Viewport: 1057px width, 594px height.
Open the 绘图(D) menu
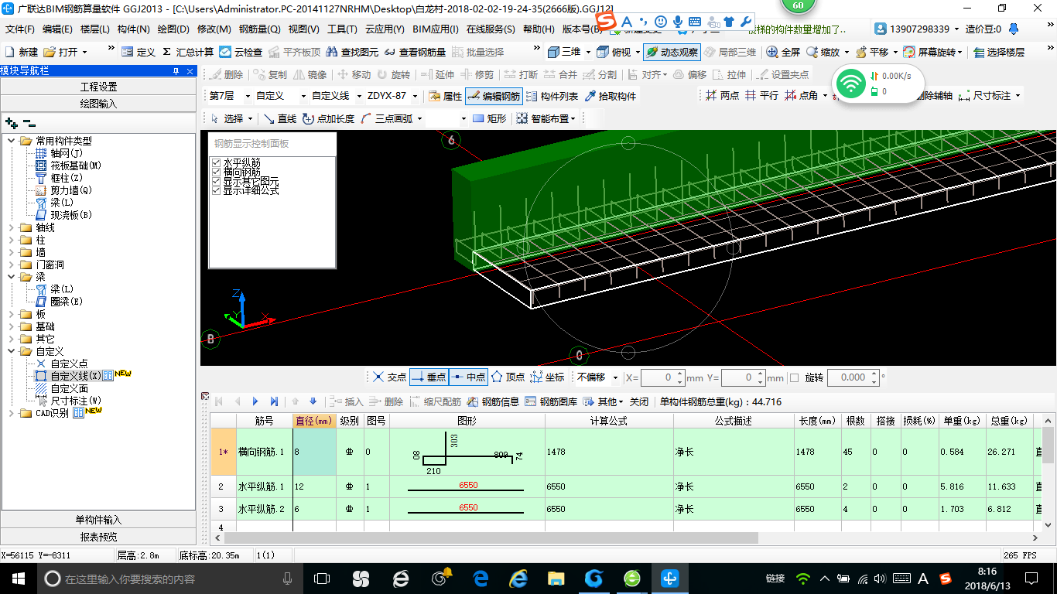[x=173, y=29]
